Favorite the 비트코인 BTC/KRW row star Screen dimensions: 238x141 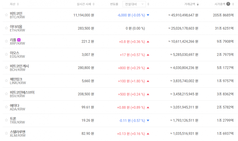coord(6,15)
